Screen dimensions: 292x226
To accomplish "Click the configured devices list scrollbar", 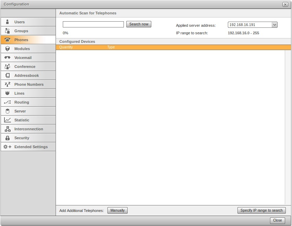I will click(288, 127).
